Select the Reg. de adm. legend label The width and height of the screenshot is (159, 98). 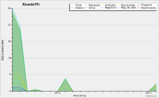click(x=129, y=8)
